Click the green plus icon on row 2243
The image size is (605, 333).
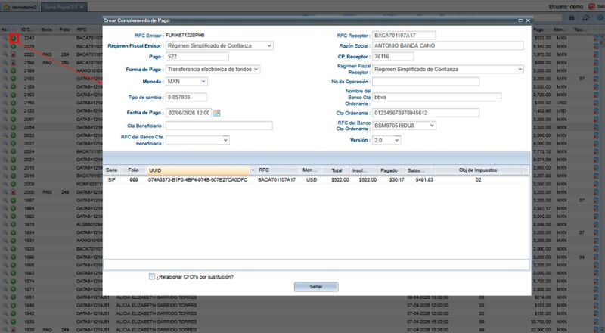pyautogui.click(x=14, y=39)
